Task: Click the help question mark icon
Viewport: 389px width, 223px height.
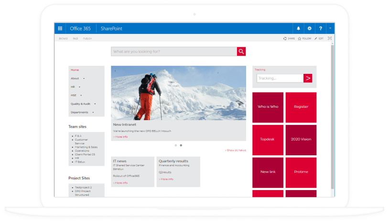Action: [x=320, y=29]
